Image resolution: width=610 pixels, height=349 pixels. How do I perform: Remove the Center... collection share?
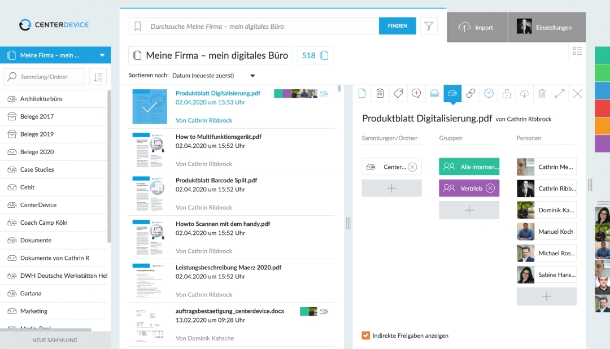pos(412,167)
